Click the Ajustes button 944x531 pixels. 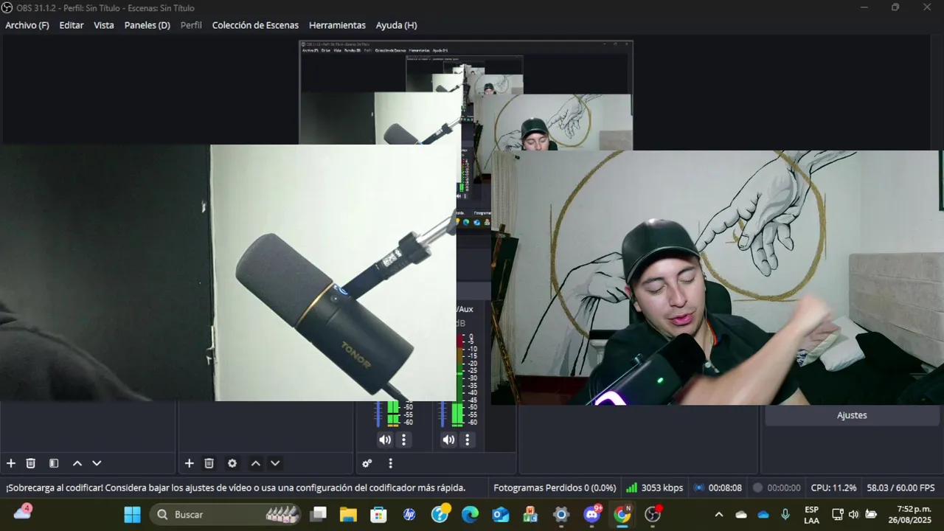pos(852,415)
